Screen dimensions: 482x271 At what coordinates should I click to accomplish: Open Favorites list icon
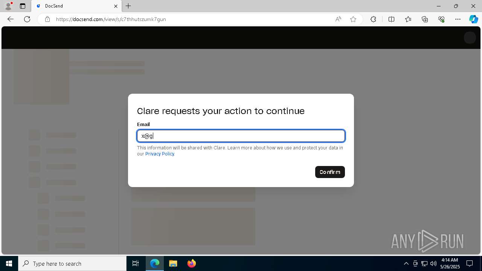pyautogui.click(x=408, y=19)
